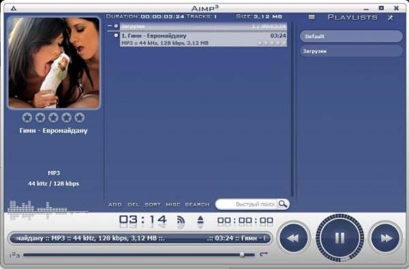Open the Playlists tools wrench icon
The width and height of the screenshot is (409, 269).
390,18
